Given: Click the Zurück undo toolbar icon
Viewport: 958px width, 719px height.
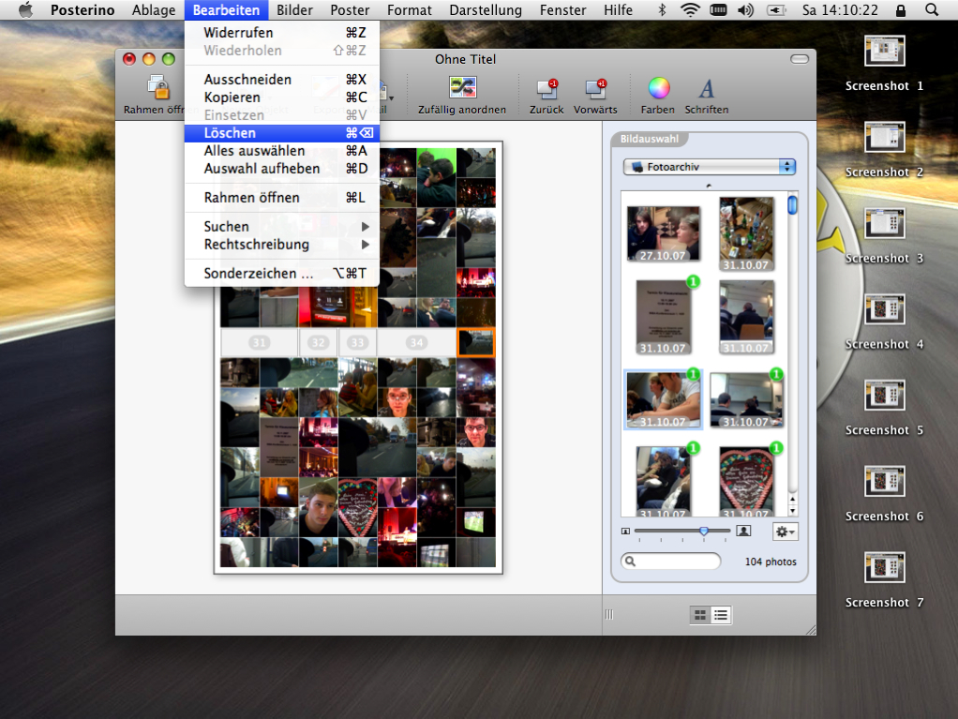Looking at the screenshot, I should (x=546, y=88).
